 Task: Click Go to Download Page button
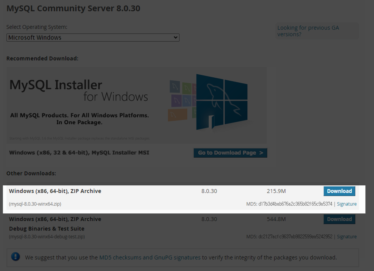[230, 153]
